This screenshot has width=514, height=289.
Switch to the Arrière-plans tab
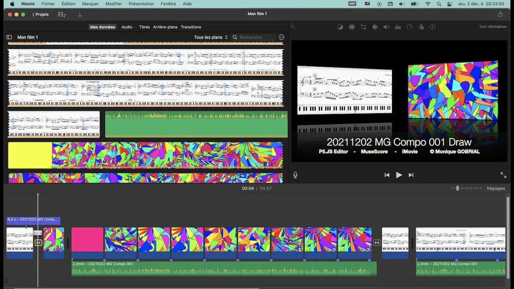(165, 27)
